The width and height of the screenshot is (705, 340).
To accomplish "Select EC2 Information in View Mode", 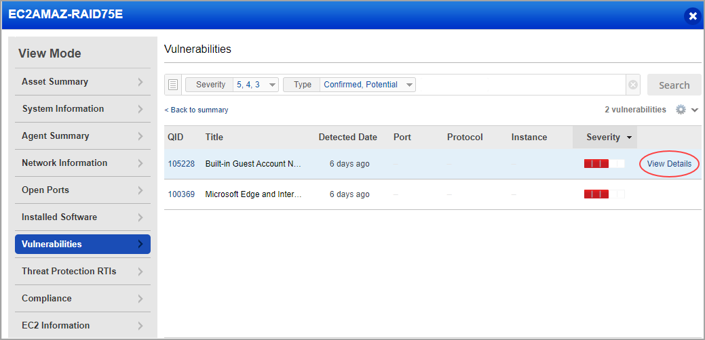I will point(83,325).
